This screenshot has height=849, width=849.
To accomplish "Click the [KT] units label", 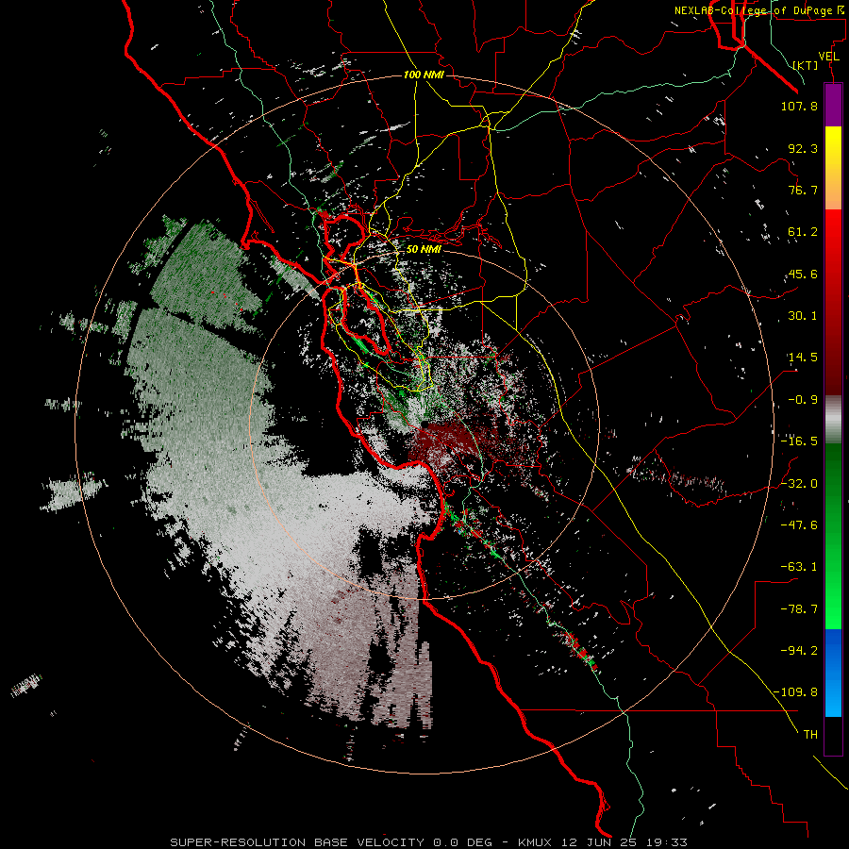I will pyautogui.click(x=806, y=65).
